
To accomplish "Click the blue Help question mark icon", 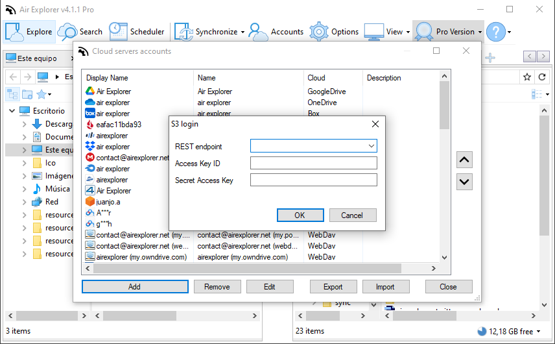I will (x=496, y=32).
